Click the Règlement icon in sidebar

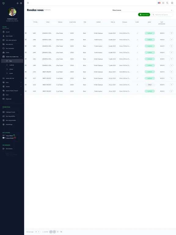tap(4, 99)
